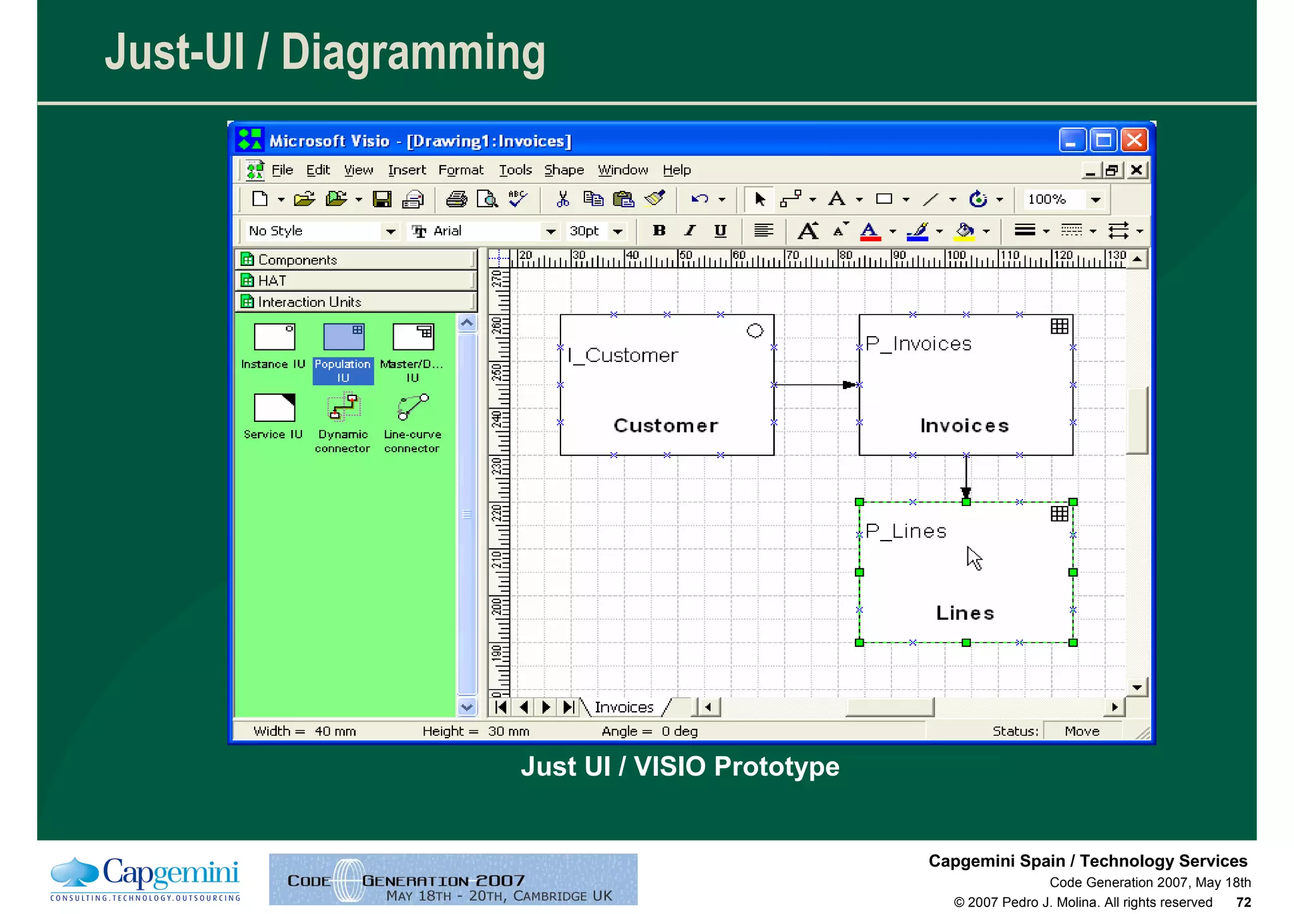The width and height of the screenshot is (1294, 914).
Task: Click the Line Color swatch
Action: tap(917, 232)
